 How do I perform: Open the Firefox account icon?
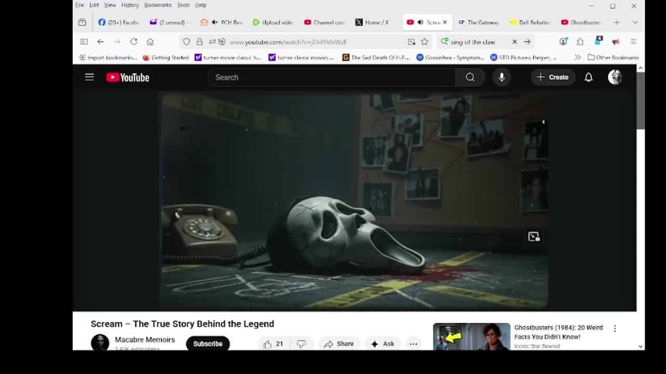coord(563,42)
